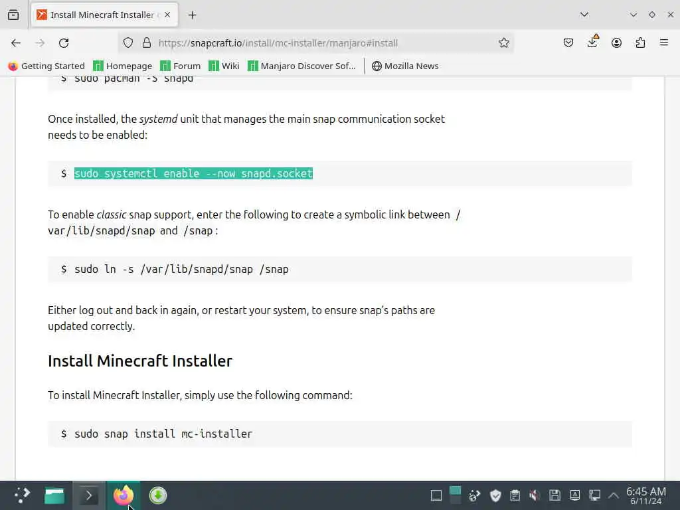The width and height of the screenshot is (680, 510).
Task: Open the Forum bookmark
Action: 181,66
